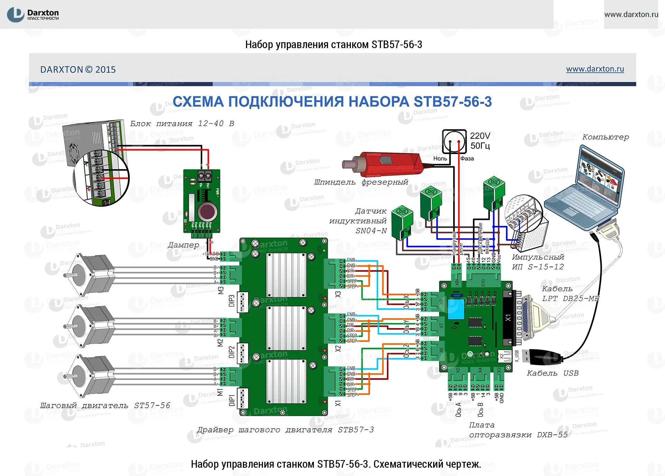Click the 'Ось B' axis label

tap(480, 409)
